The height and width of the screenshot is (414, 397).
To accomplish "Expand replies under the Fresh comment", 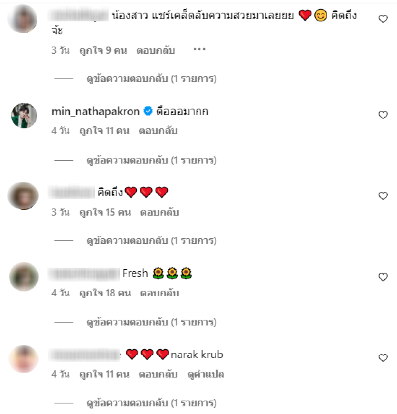I will point(152,322).
